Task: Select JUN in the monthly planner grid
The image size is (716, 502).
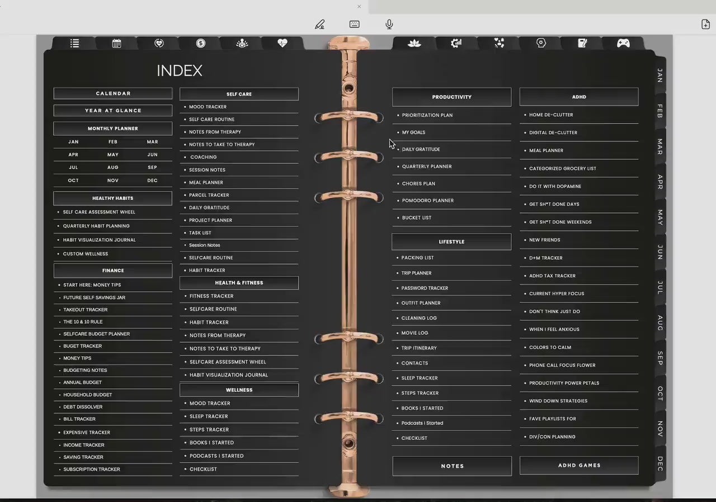Action: coord(152,154)
